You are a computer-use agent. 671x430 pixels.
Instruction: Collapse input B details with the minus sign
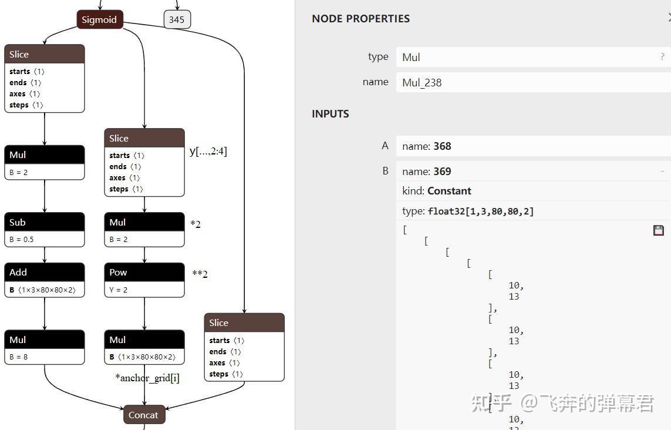[x=662, y=172]
